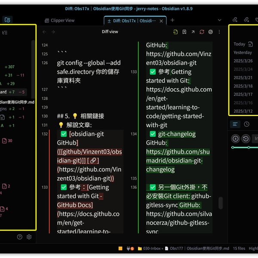The image size is (258, 258).
Task: Click the orange square in the status bar
Action: (x=120, y=248)
